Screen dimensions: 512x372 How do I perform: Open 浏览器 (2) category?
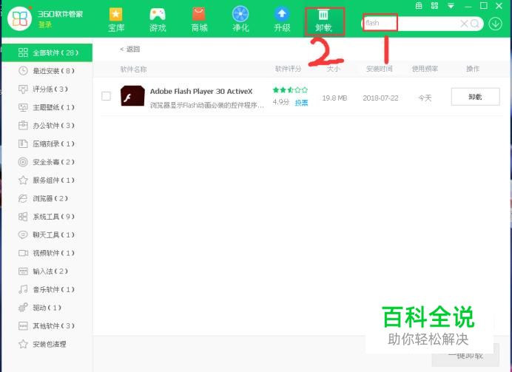[x=47, y=198]
